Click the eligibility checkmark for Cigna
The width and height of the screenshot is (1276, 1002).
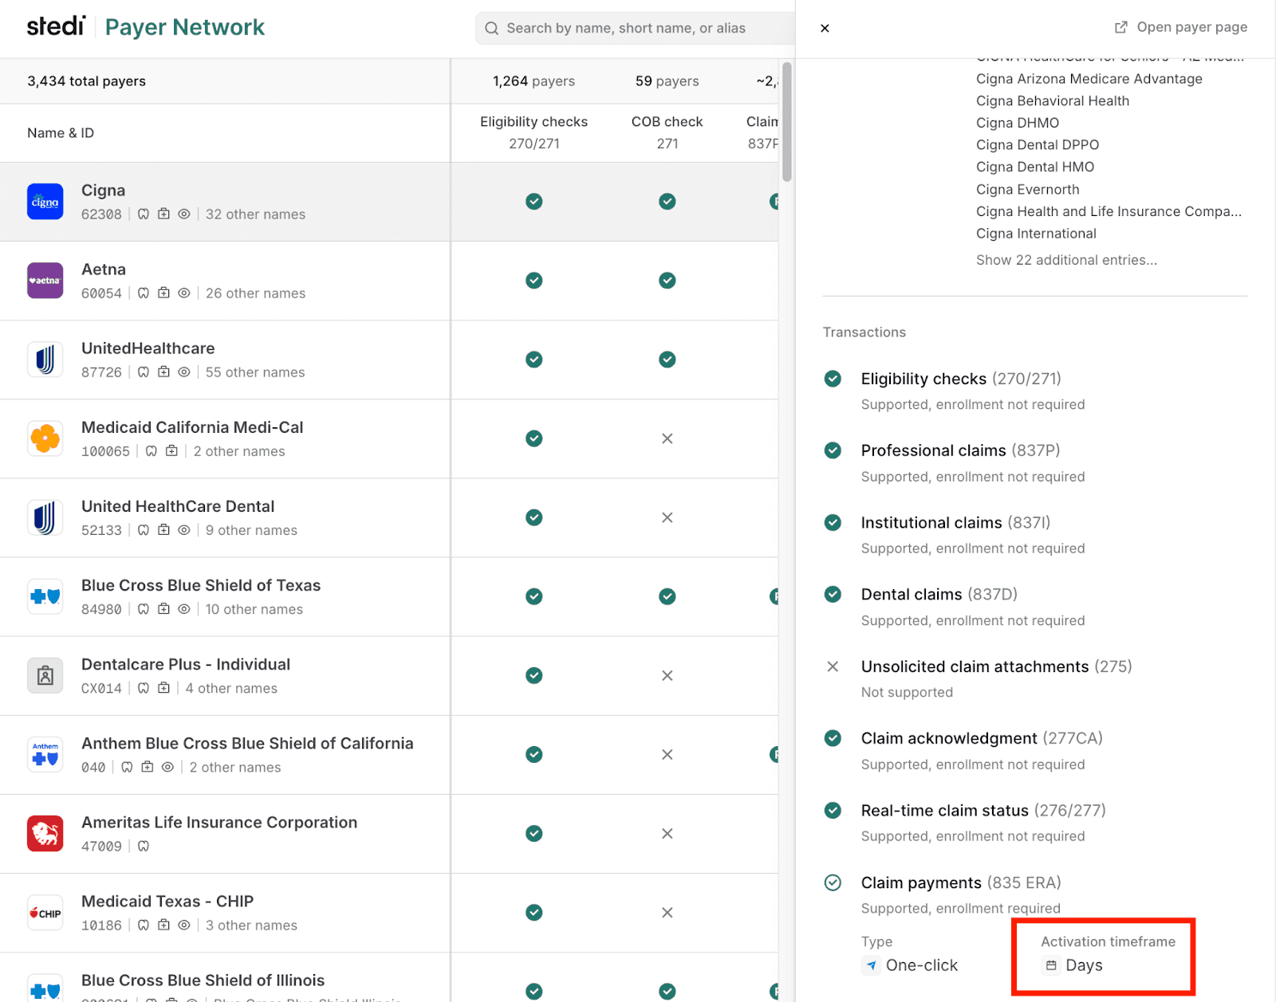(x=534, y=202)
